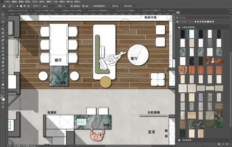Viewport: 232px width, 147px height.
Task: Open the 文件 (File) menu
Action: [7, 1]
